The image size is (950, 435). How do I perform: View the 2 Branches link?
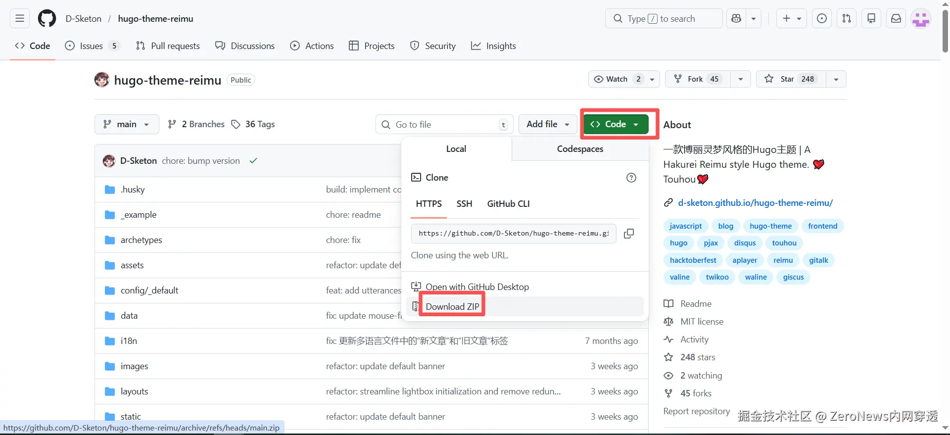tap(196, 124)
